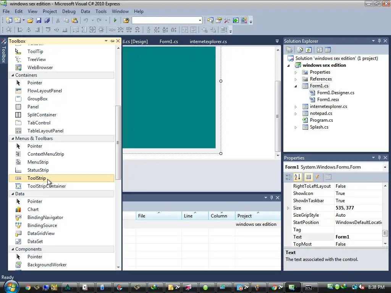This screenshot has width=391, height=293.
Task: Toggle Alphabetical sorting in Properties panel
Action: point(297,177)
